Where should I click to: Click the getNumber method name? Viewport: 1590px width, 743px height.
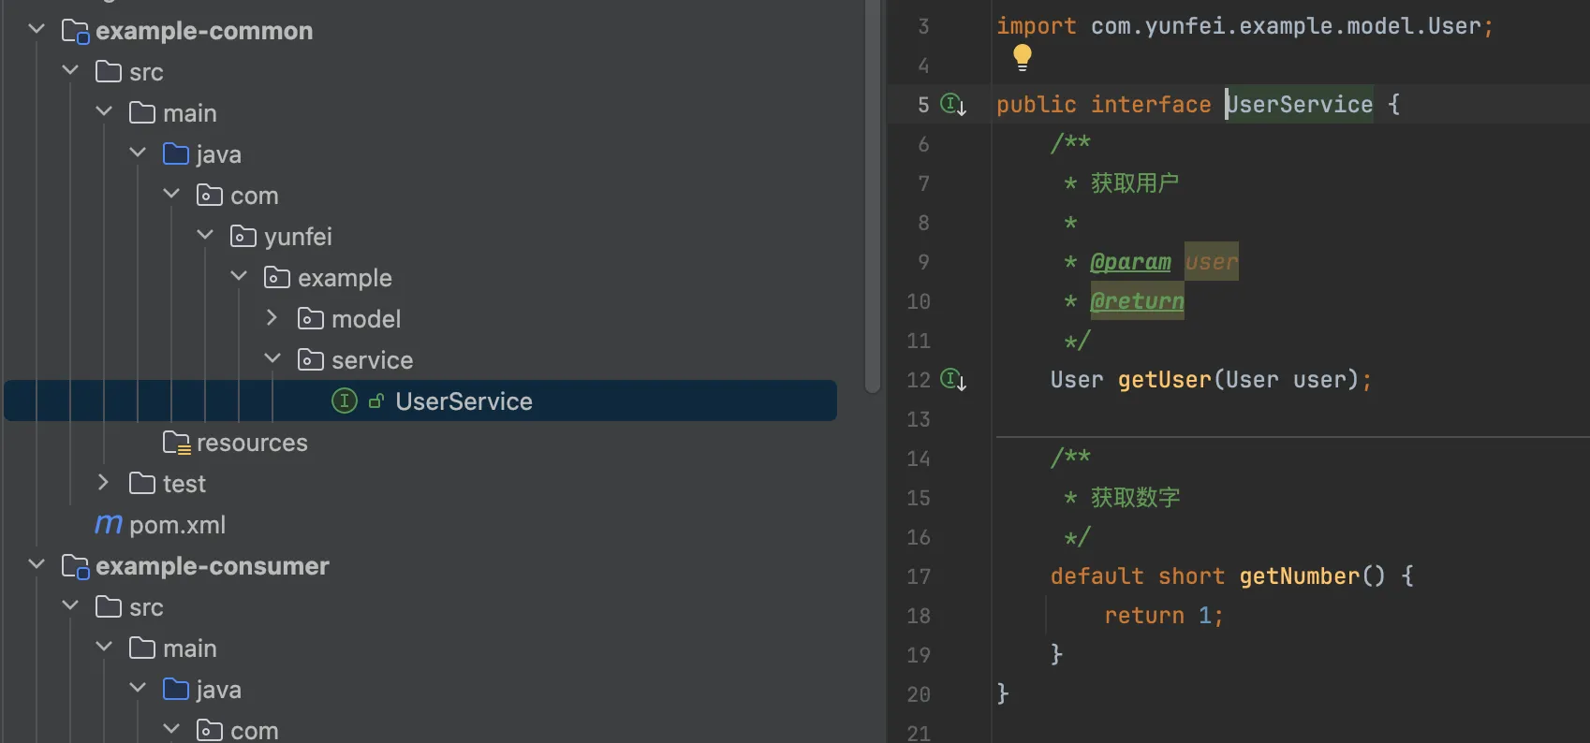[1300, 575]
